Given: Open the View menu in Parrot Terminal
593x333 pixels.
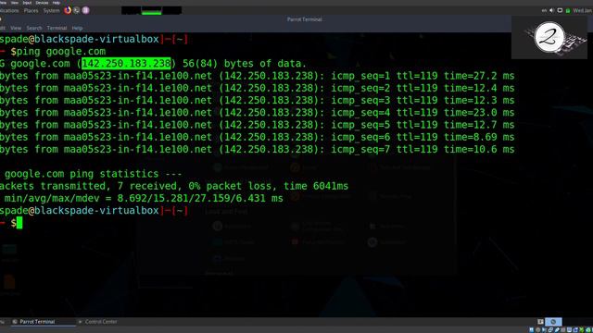Looking at the screenshot, I should (x=16, y=28).
